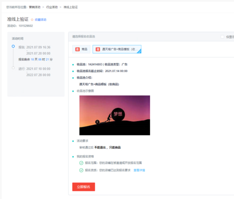Click the 梦想 sunset preview image
234x199 pixels.
pyautogui.click(x=115, y=115)
